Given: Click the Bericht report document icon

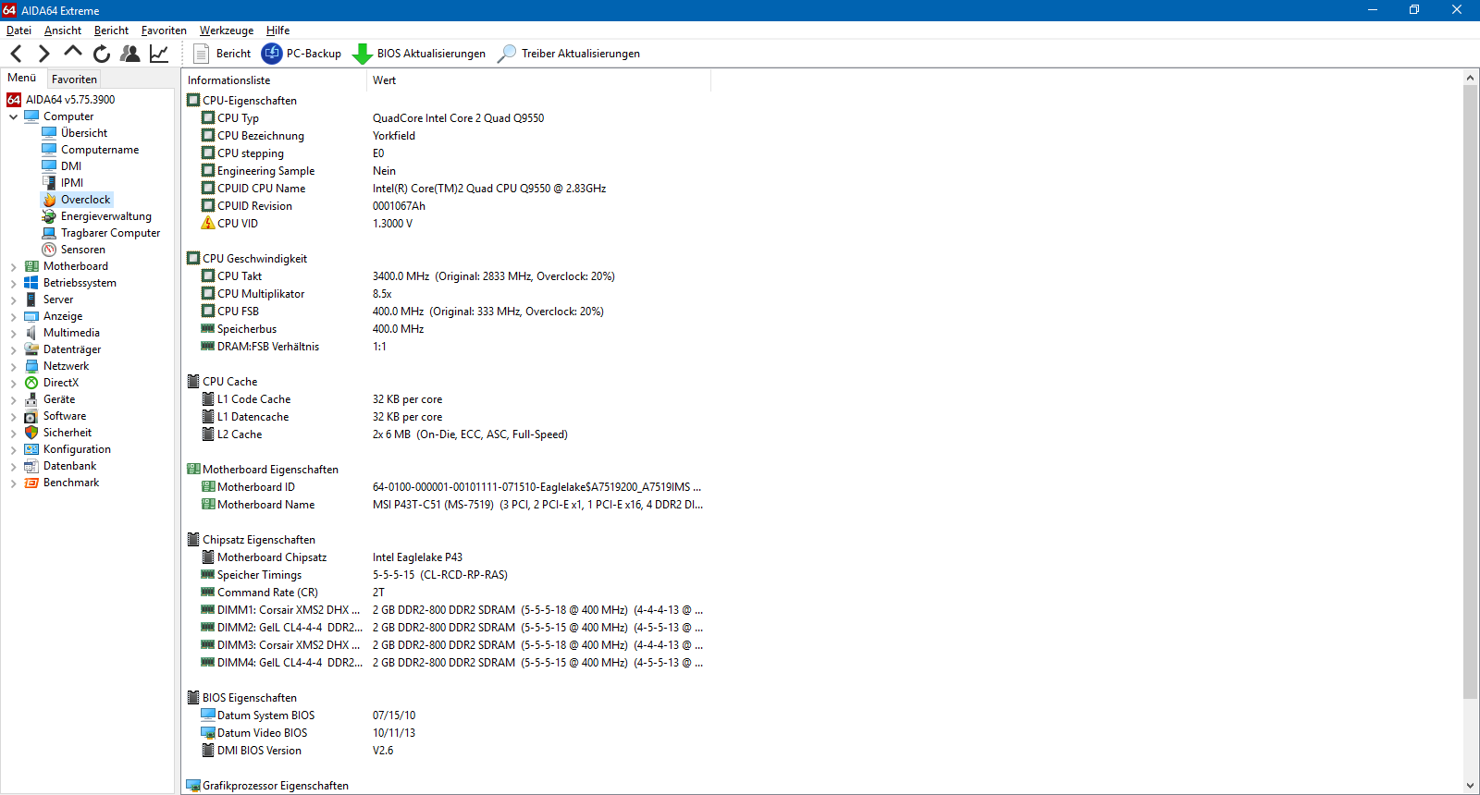Looking at the screenshot, I should (x=201, y=54).
